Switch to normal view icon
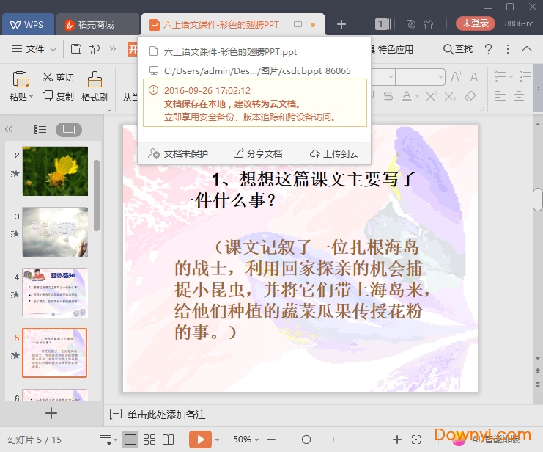Screen dimensions: 543x452 click(x=130, y=440)
